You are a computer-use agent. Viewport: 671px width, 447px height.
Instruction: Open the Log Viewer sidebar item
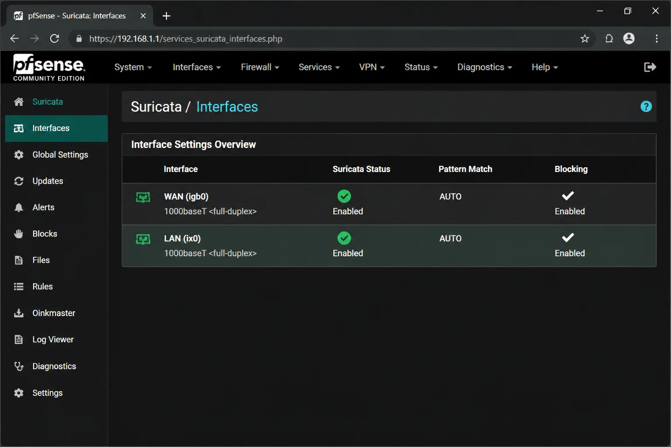[56, 340]
